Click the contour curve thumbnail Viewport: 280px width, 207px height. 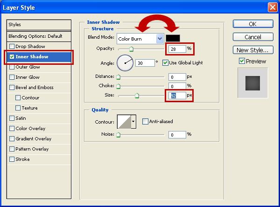[x=124, y=122]
